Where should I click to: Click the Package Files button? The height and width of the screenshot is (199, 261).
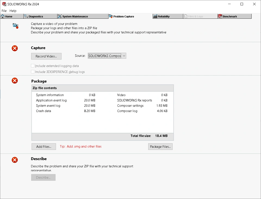tap(160, 146)
